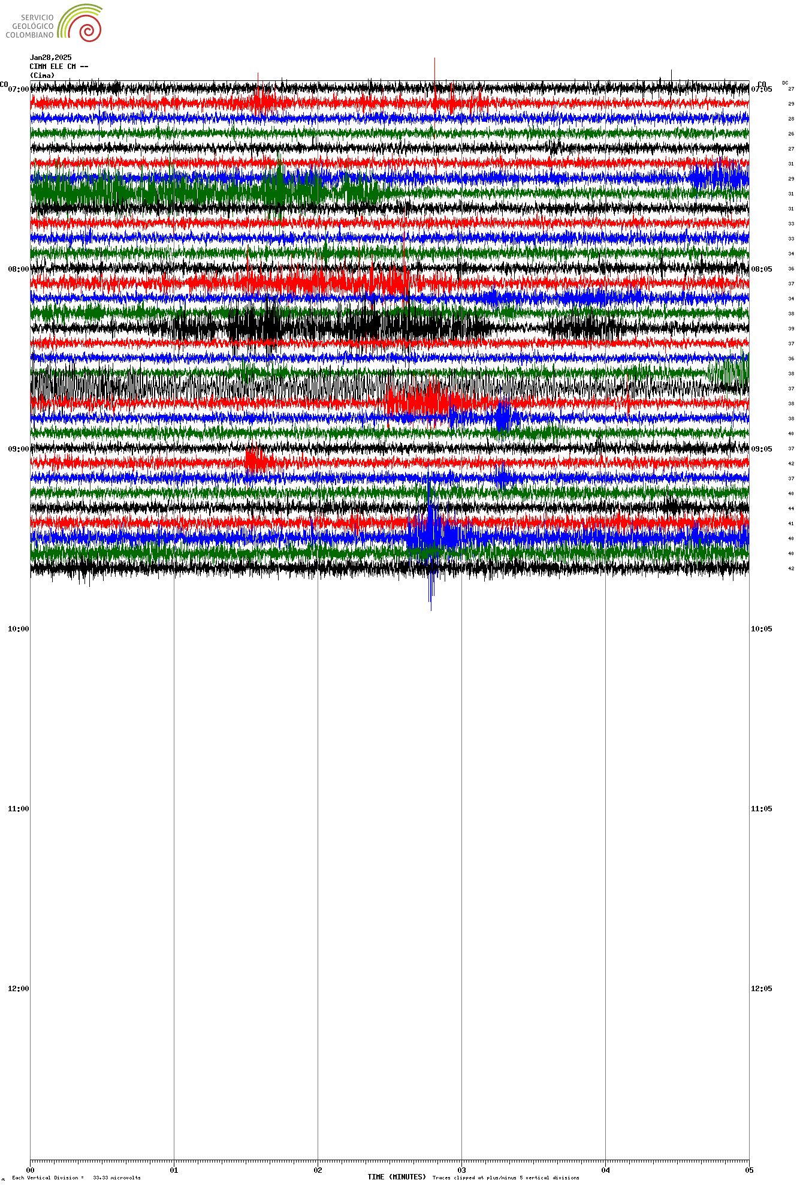Image resolution: width=797 pixels, height=1186 pixels.
Task: Click the Each Vertical Division scale note
Action: click(x=76, y=1178)
